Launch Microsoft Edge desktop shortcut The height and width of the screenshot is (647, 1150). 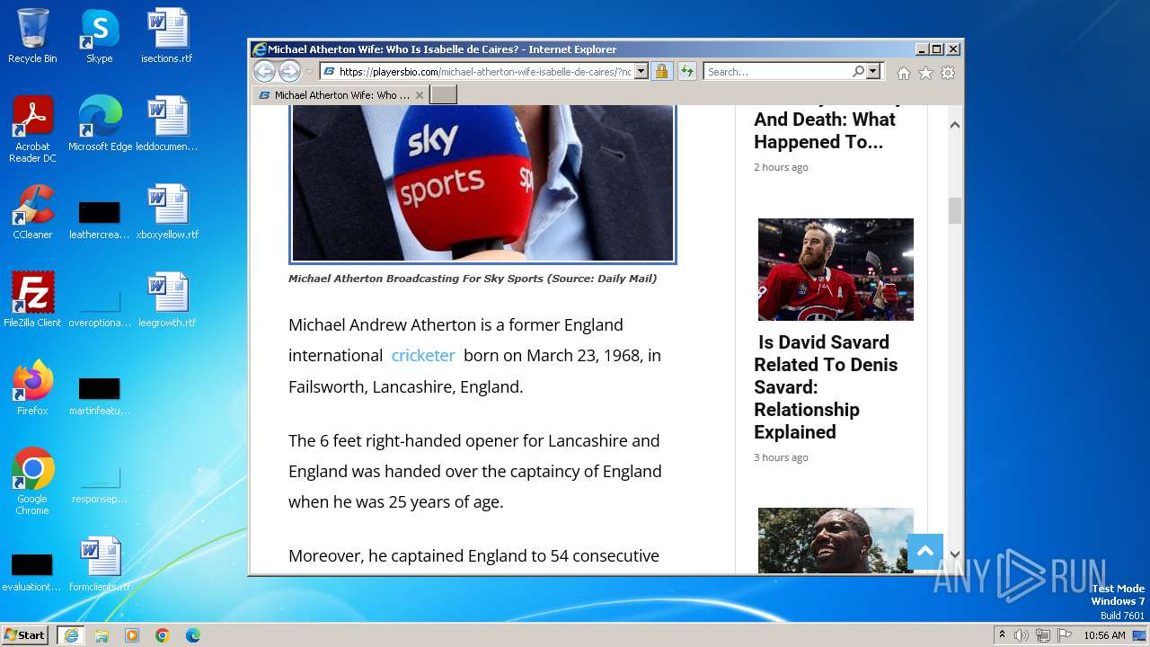(100, 124)
